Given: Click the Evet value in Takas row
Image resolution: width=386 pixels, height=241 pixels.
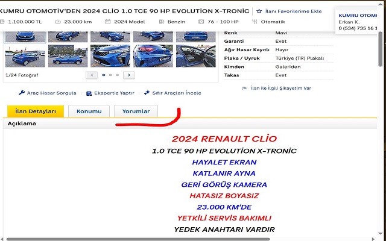Looking at the screenshot, I should 280,75.
